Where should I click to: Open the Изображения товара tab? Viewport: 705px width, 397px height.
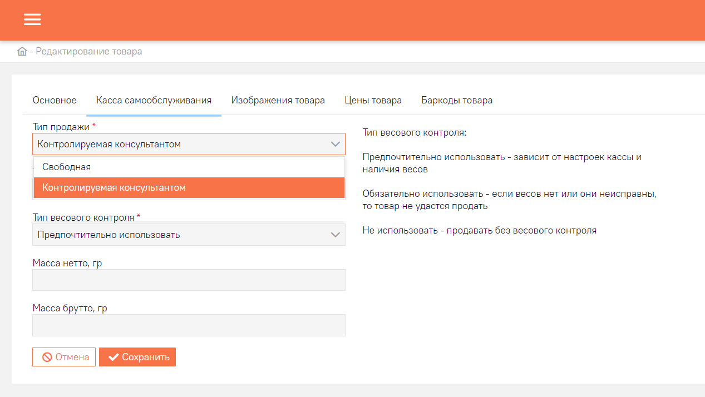(x=278, y=101)
